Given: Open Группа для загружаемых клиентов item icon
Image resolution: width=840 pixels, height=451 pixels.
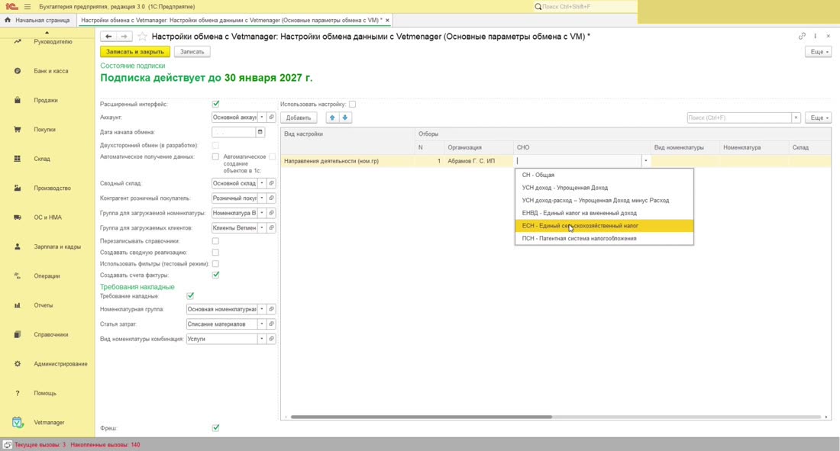Looking at the screenshot, I should click(x=271, y=227).
